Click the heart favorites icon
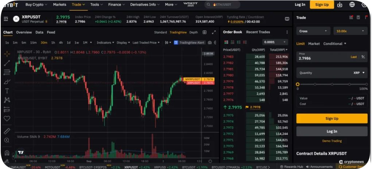Viewport: 372px width, 169px height. click(7, 118)
